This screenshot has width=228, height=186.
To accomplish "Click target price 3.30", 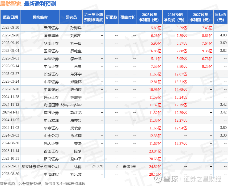I will [x=223, y=136].
